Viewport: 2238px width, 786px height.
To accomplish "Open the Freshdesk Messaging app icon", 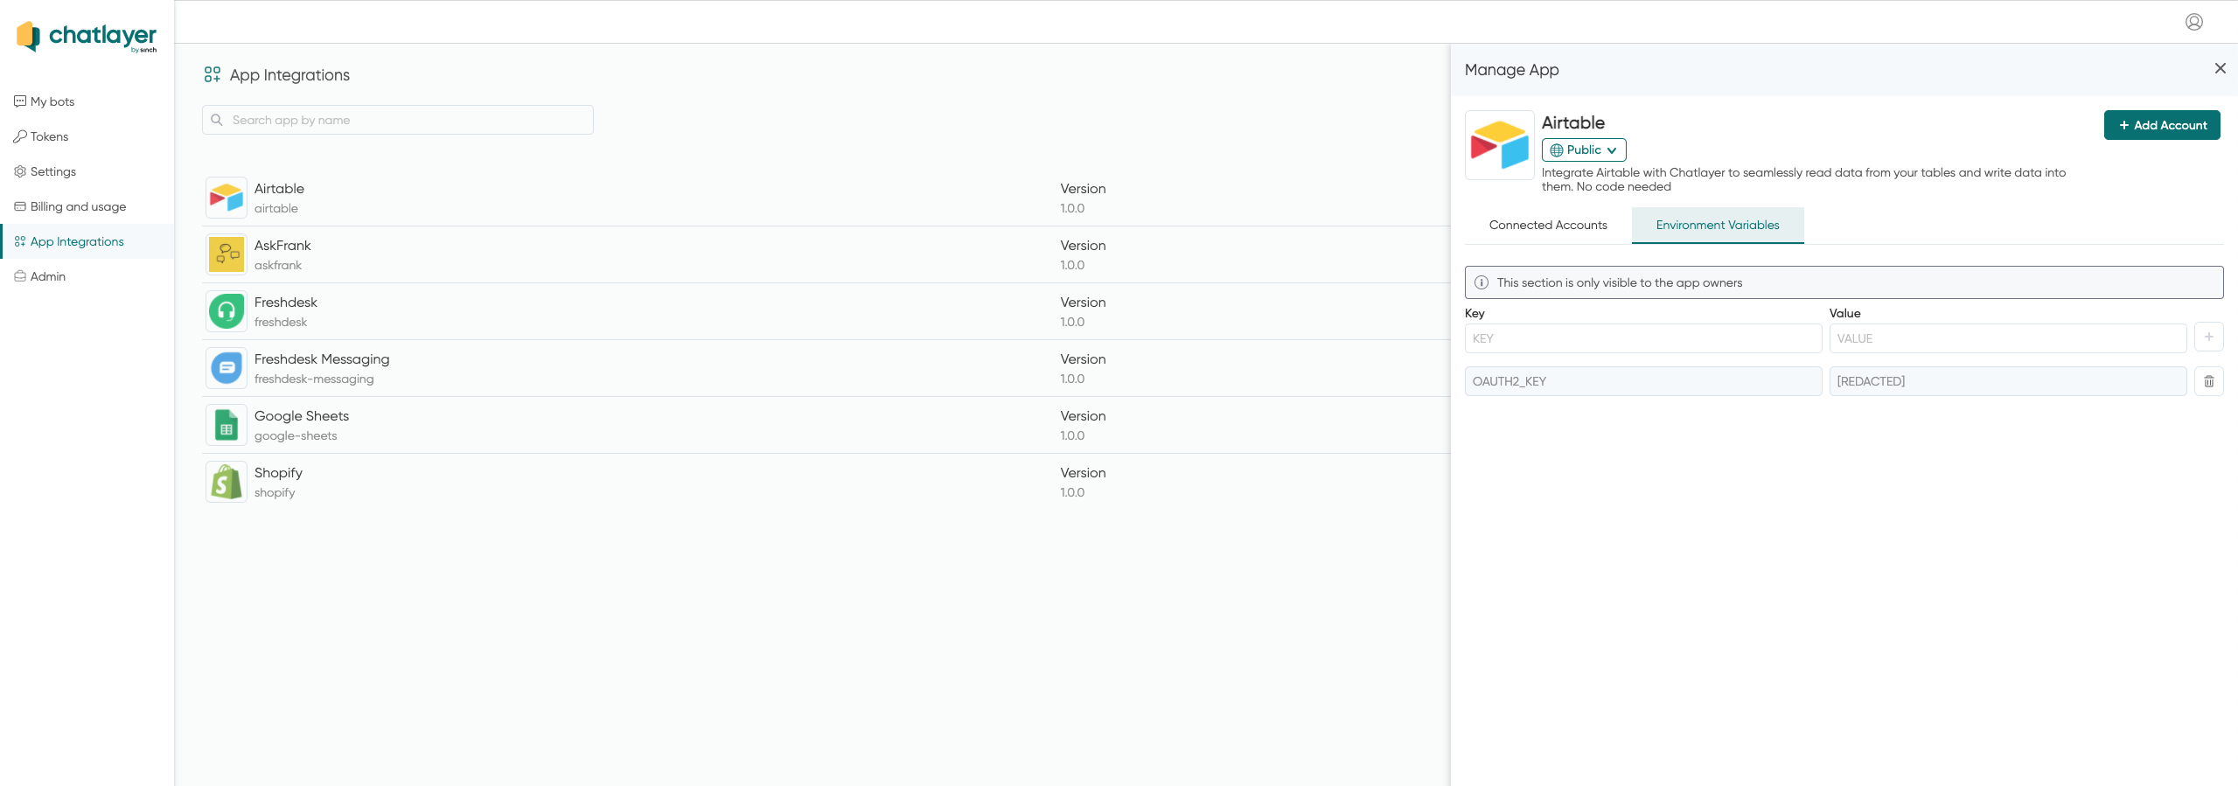I will tap(227, 368).
